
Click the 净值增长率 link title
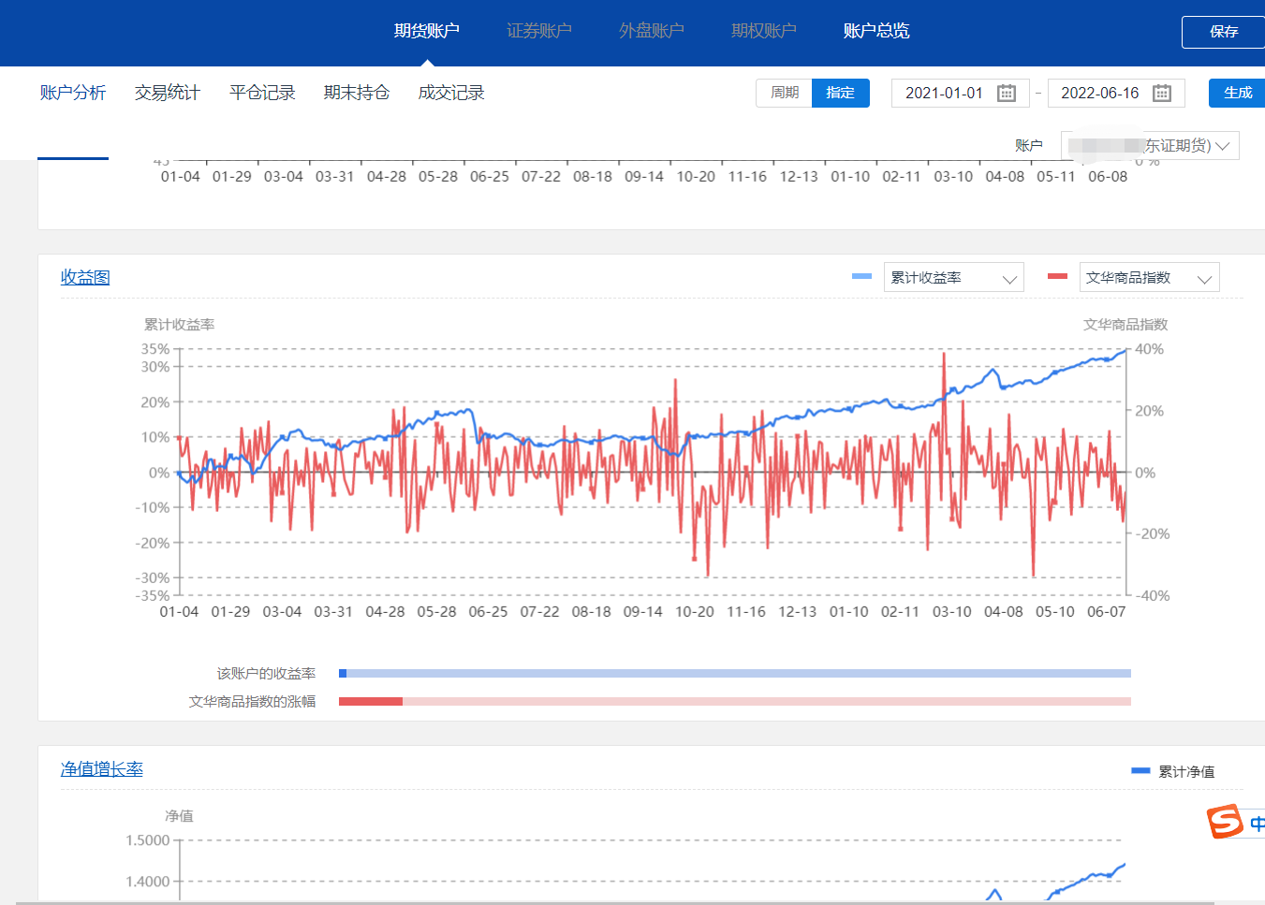point(102,768)
